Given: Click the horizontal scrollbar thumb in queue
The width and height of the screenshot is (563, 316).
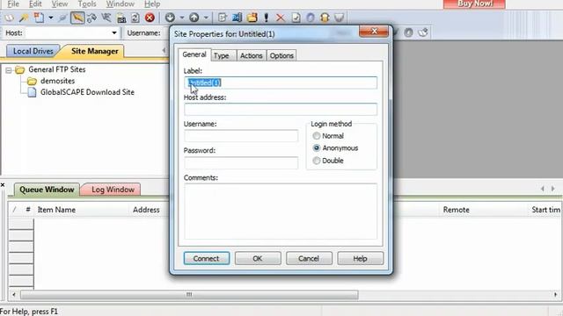Looking at the screenshot, I should [x=189, y=295].
